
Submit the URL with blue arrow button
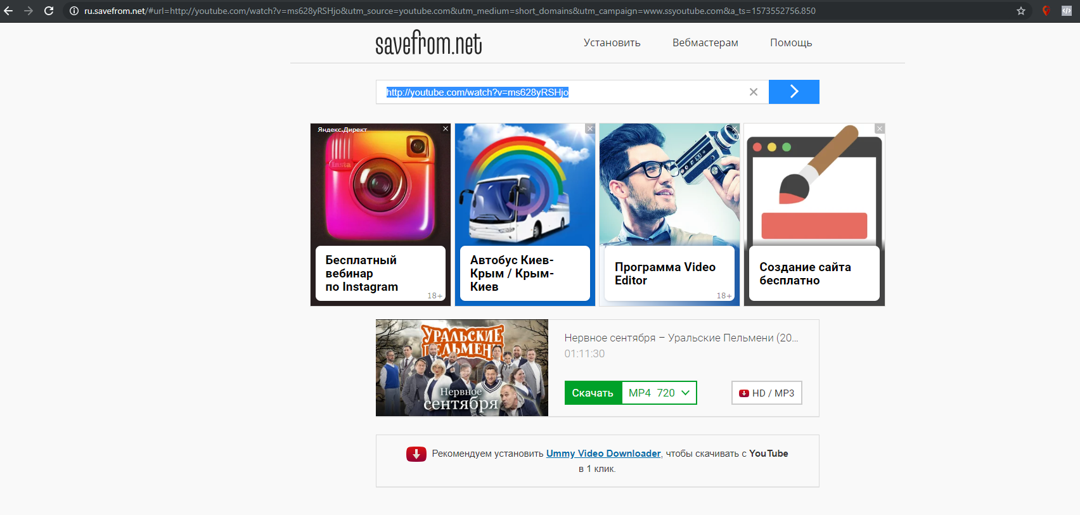coord(794,92)
